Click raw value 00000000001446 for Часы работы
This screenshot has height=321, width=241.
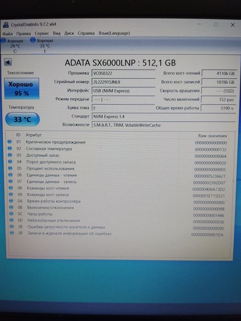click(x=208, y=216)
